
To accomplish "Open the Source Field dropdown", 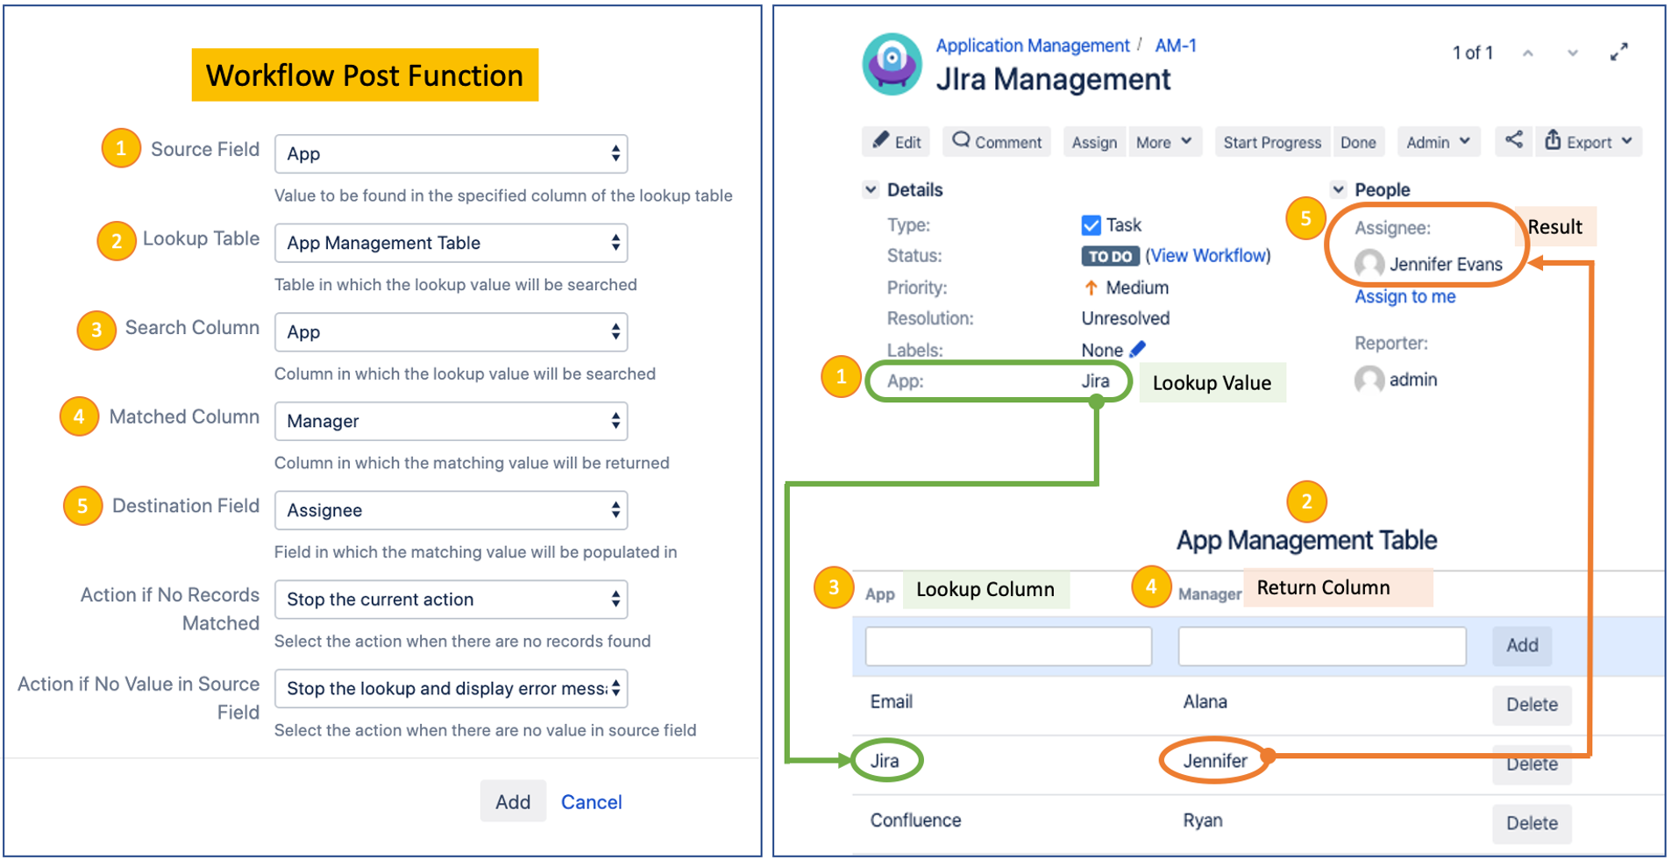I will [x=451, y=153].
